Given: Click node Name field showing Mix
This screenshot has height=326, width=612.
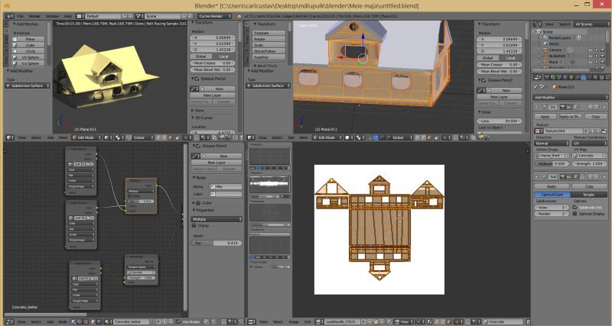Looking at the screenshot, I should [x=226, y=186].
